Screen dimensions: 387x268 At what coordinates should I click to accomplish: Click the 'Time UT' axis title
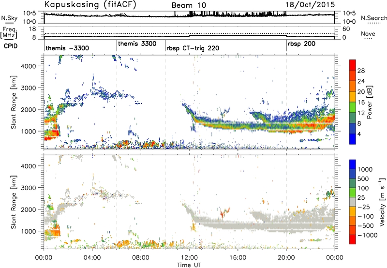point(189,265)
